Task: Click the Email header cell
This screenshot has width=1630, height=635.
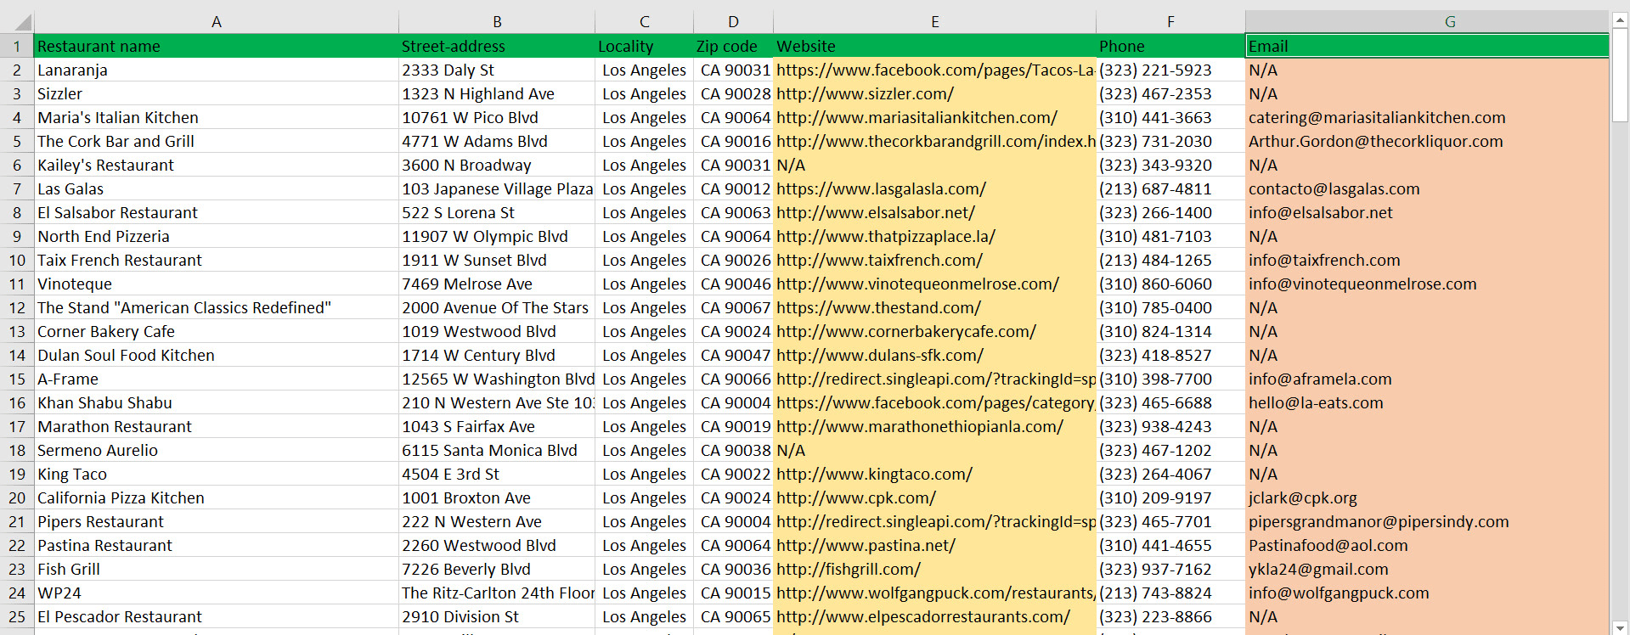Action: 1427,47
